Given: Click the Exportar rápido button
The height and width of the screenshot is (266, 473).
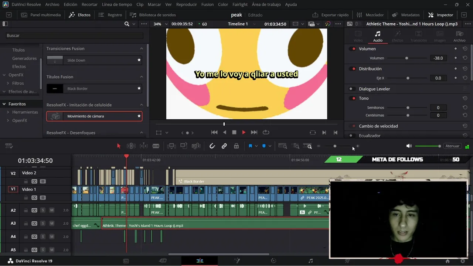Looking at the screenshot, I should click(x=330, y=15).
